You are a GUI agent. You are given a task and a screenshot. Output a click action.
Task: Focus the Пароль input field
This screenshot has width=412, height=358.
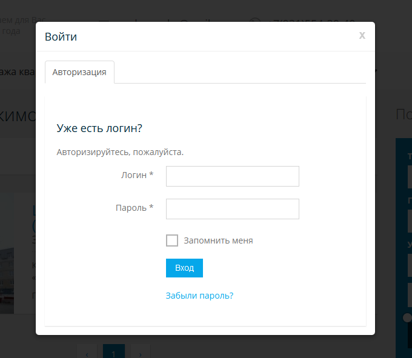coord(232,209)
